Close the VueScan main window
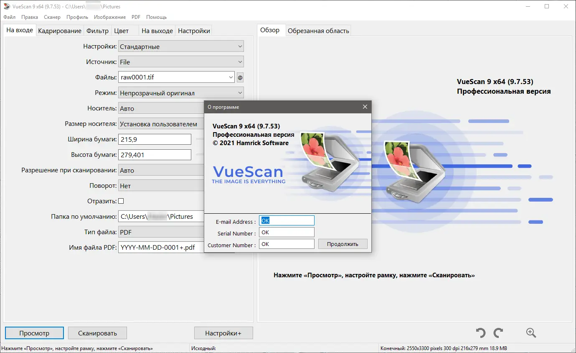 coord(566,6)
